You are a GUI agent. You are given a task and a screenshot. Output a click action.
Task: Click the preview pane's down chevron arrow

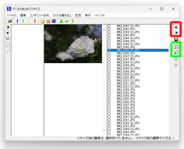pos(104,130)
